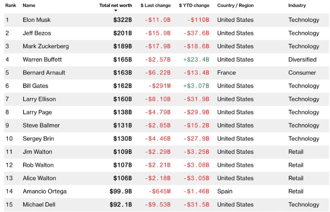Click the $ YTD change column header
Viewport: 330px width, 212px height.
(194, 5)
